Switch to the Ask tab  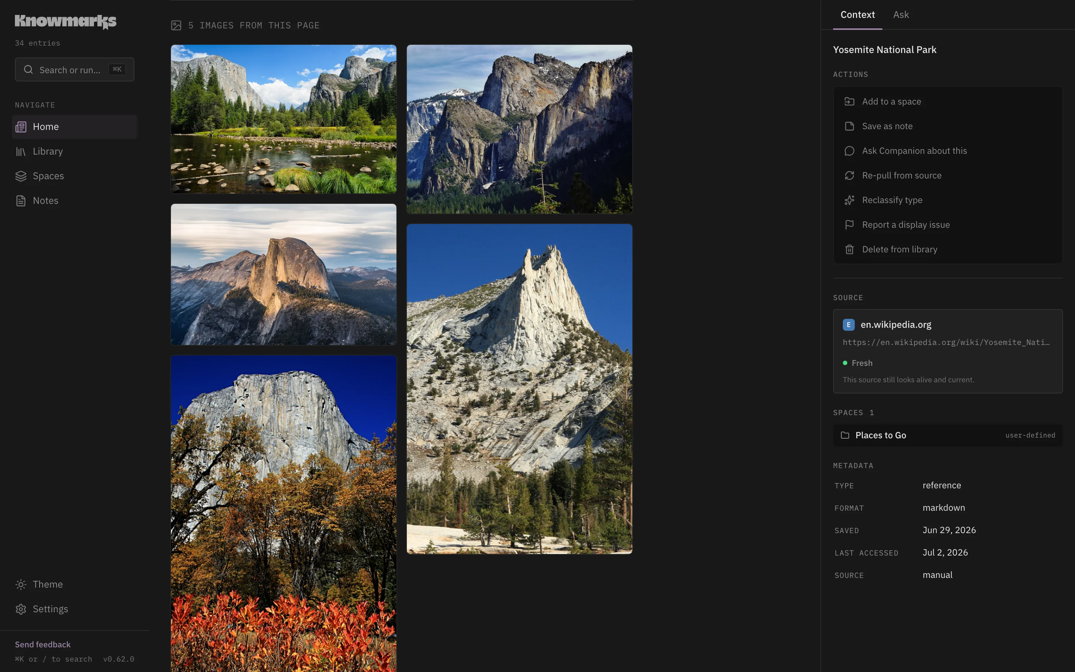(901, 15)
